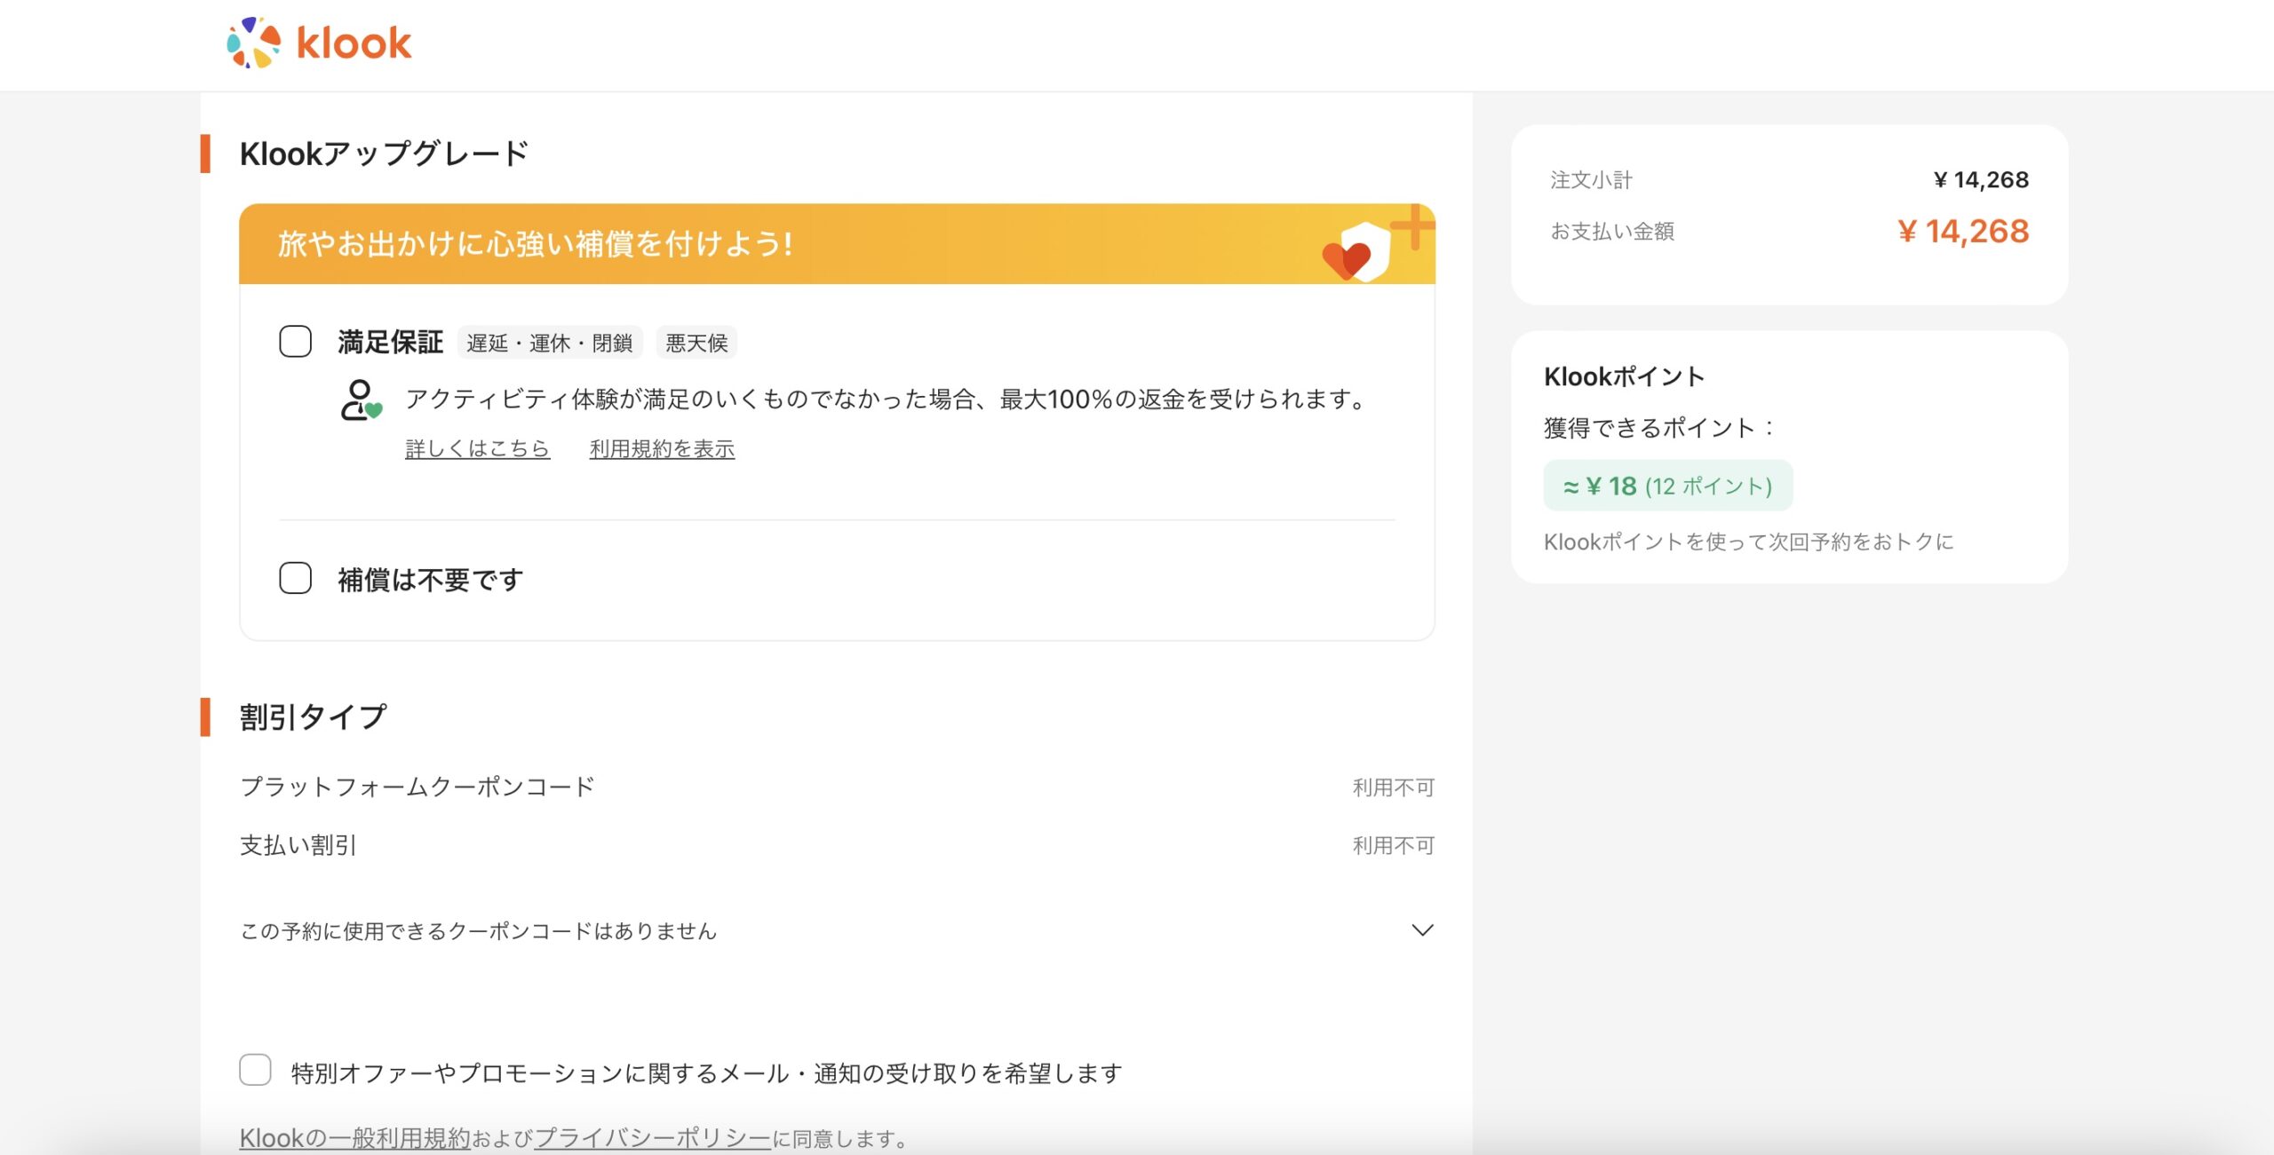This screenshot has height=1155, width=2274.
Task: Click the お支払い金額 label
Action: coord(1611,232)
